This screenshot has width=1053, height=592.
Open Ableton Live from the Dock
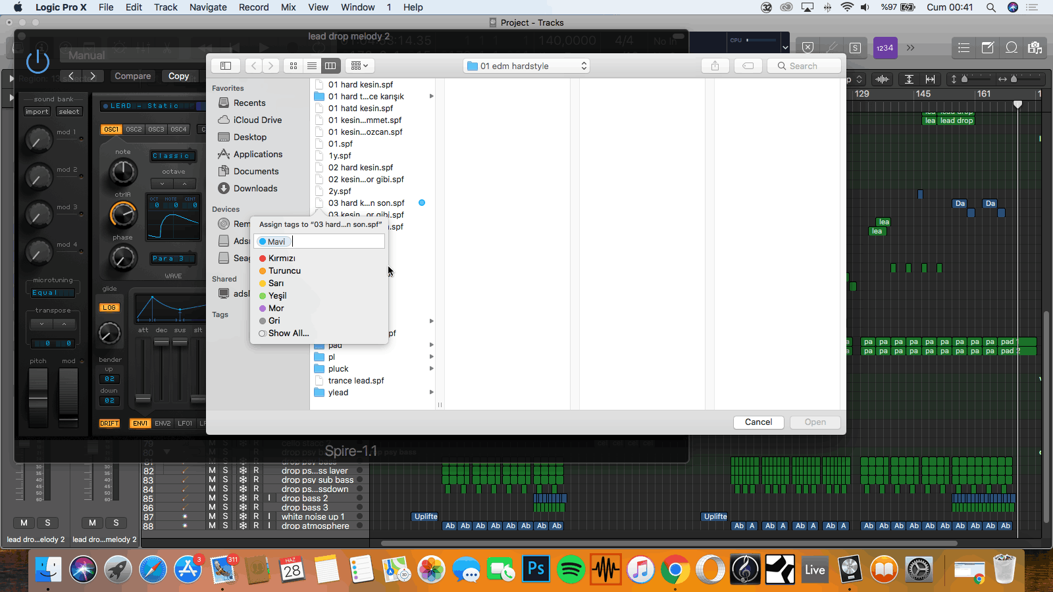pos(815,569)
